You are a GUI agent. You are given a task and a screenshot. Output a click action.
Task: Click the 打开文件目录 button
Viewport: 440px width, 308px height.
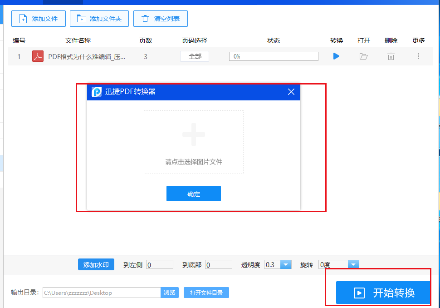206,293
